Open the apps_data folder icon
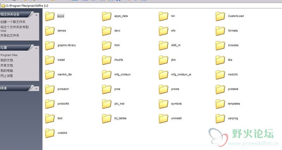The height and width of the screenshot is (150, 282). 106,16
